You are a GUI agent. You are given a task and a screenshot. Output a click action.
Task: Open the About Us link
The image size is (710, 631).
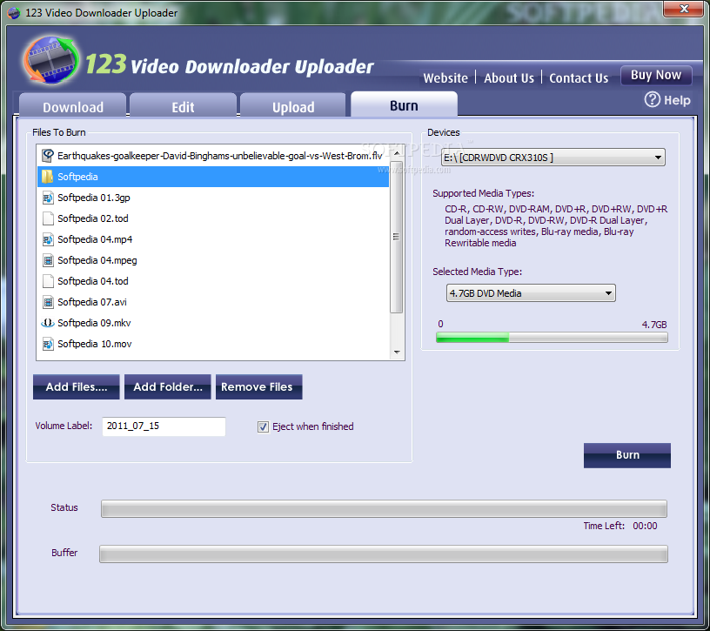coord(509,78)
